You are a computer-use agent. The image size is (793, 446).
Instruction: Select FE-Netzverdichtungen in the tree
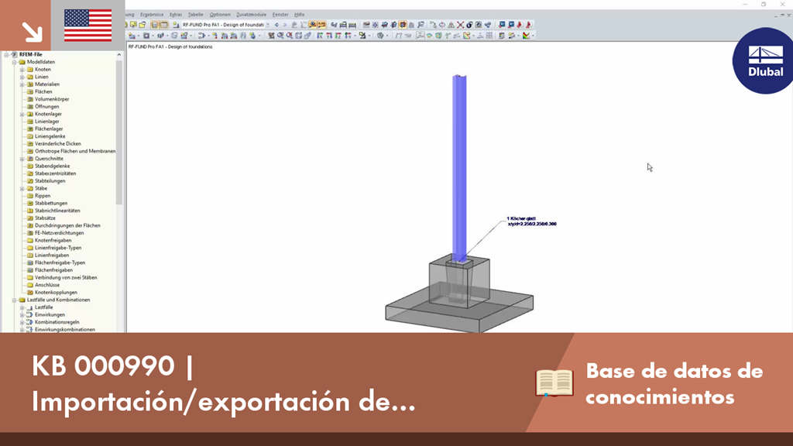point(59,233)
